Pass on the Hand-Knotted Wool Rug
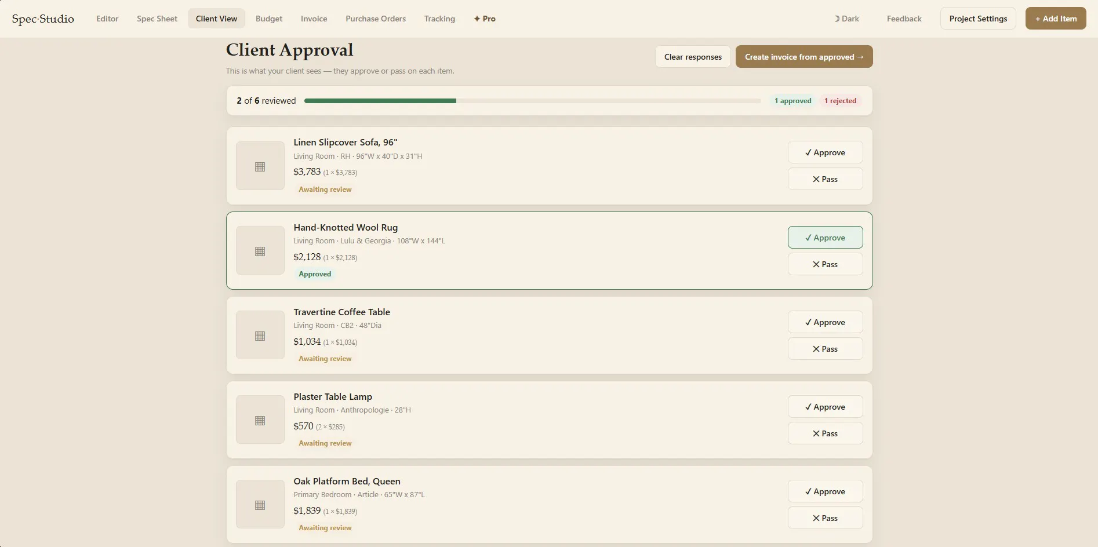This screenshot has width=1098, height=547. [x=825, y=264]
